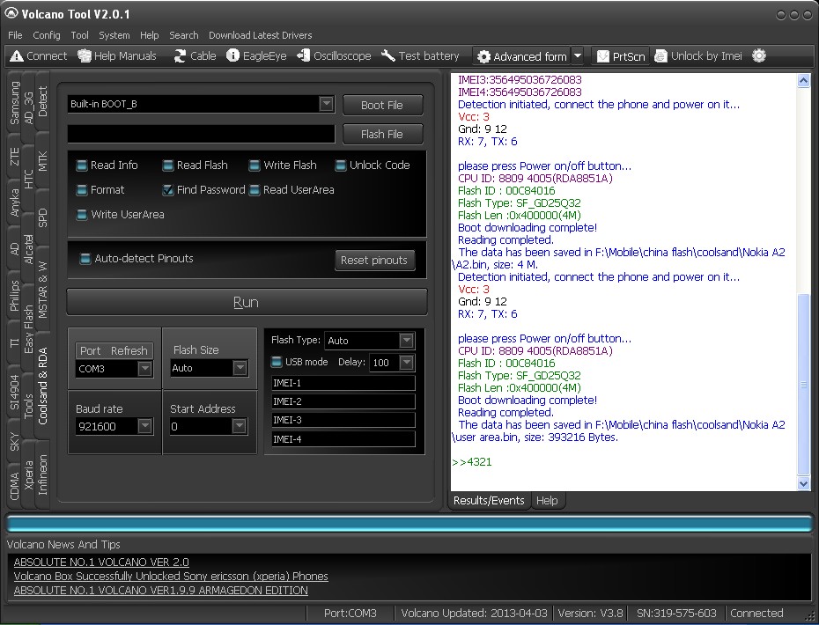Click the Boot File button

[382, 105]
